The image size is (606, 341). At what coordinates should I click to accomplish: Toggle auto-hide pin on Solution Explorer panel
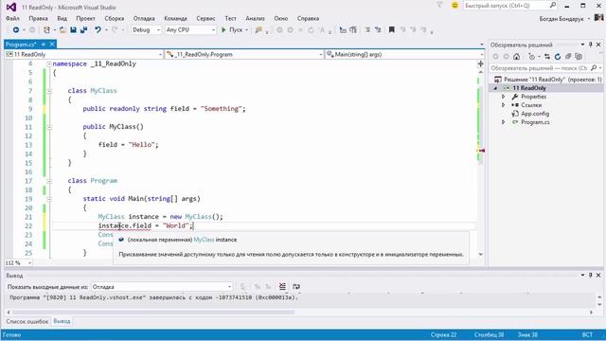pos(591,45)
